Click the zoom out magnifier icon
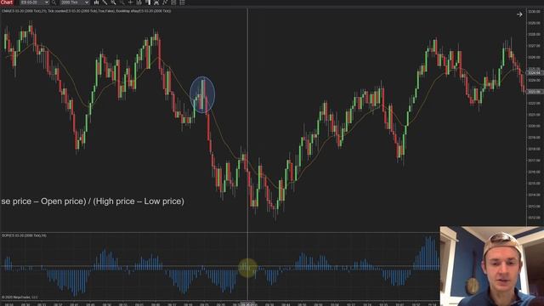 [122, 3]
